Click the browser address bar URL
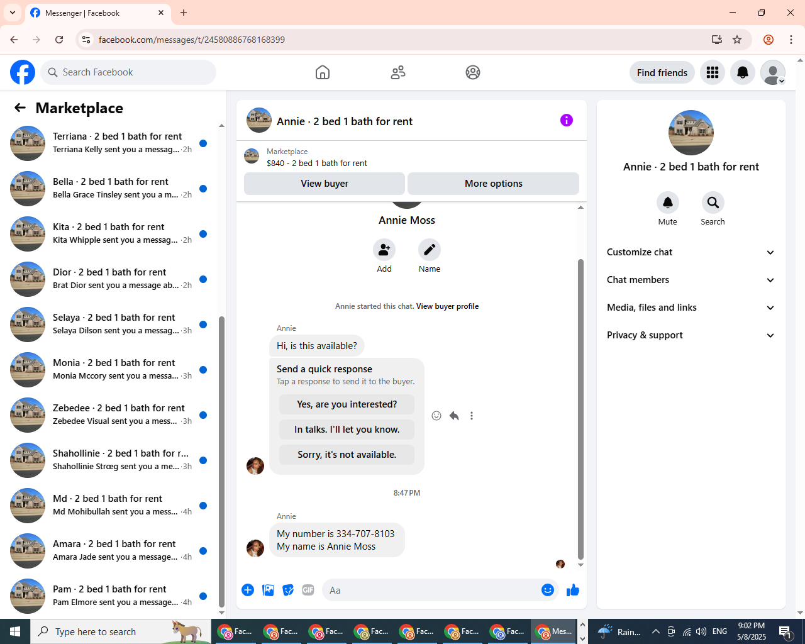Viewport: 805px width, 644px height. coord(192,40)
